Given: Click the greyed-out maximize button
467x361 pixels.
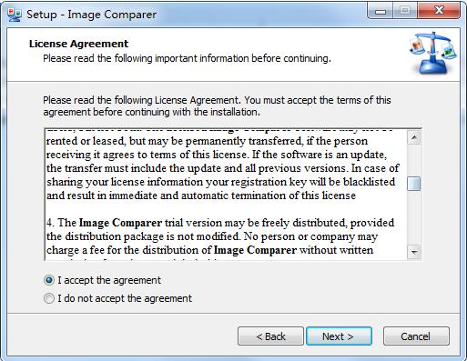Looking at the screenshot, I should click(404, 11).
